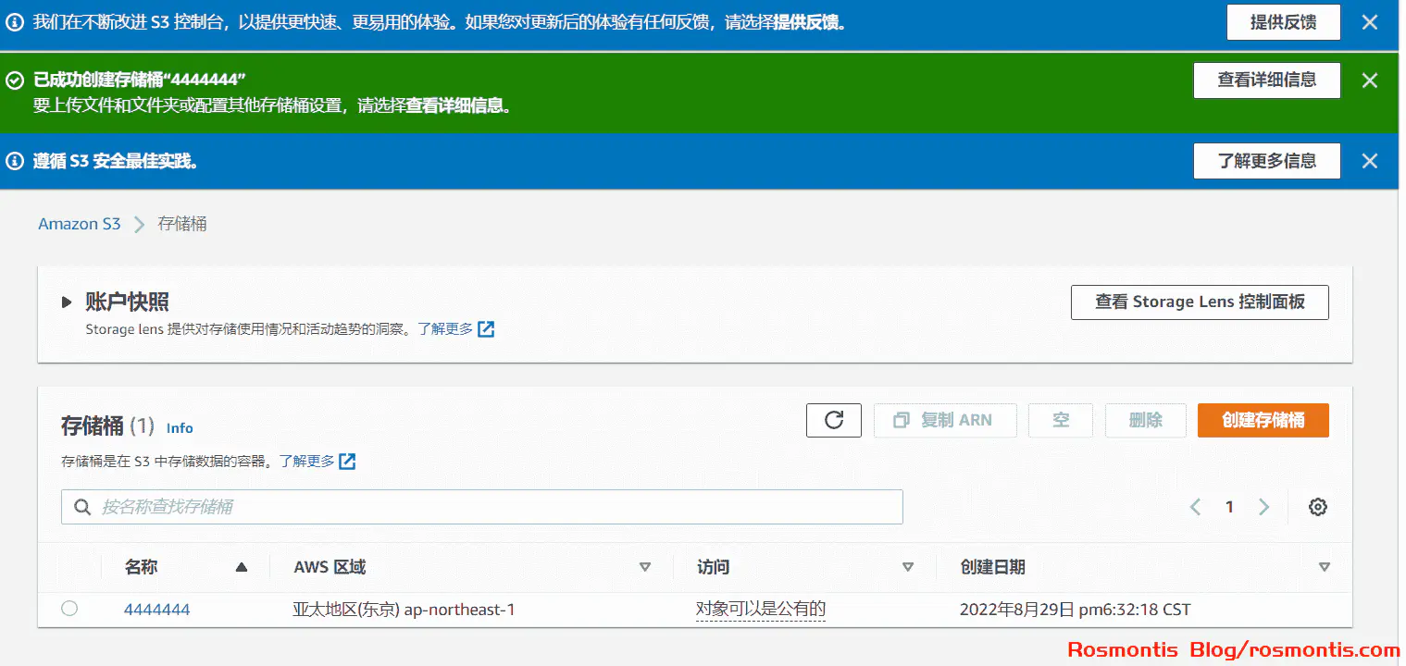Click the 账户快照 heading text
Image resolution: width=1406 pixels, height=666 pixels.
coord(127,302)
